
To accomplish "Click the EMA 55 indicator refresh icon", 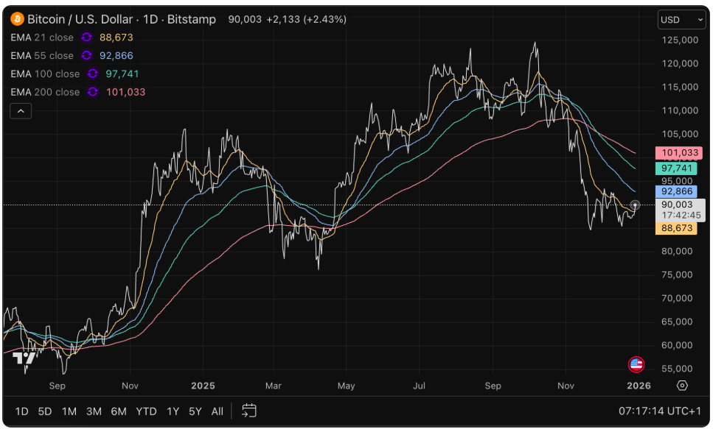I will pyautogui.click(x=86, y=55).
